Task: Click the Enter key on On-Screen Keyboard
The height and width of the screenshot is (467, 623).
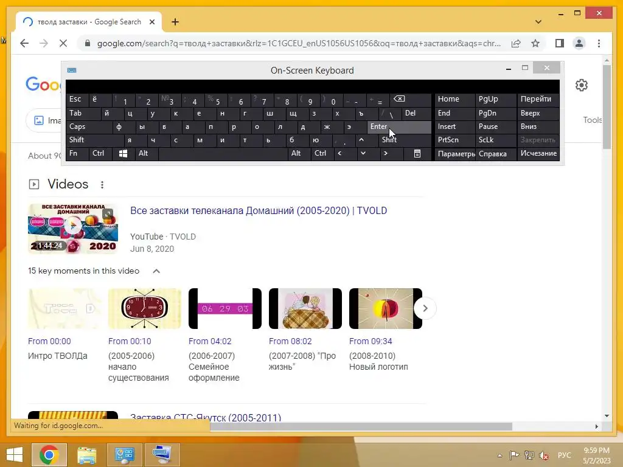Action: coord(399,126)
